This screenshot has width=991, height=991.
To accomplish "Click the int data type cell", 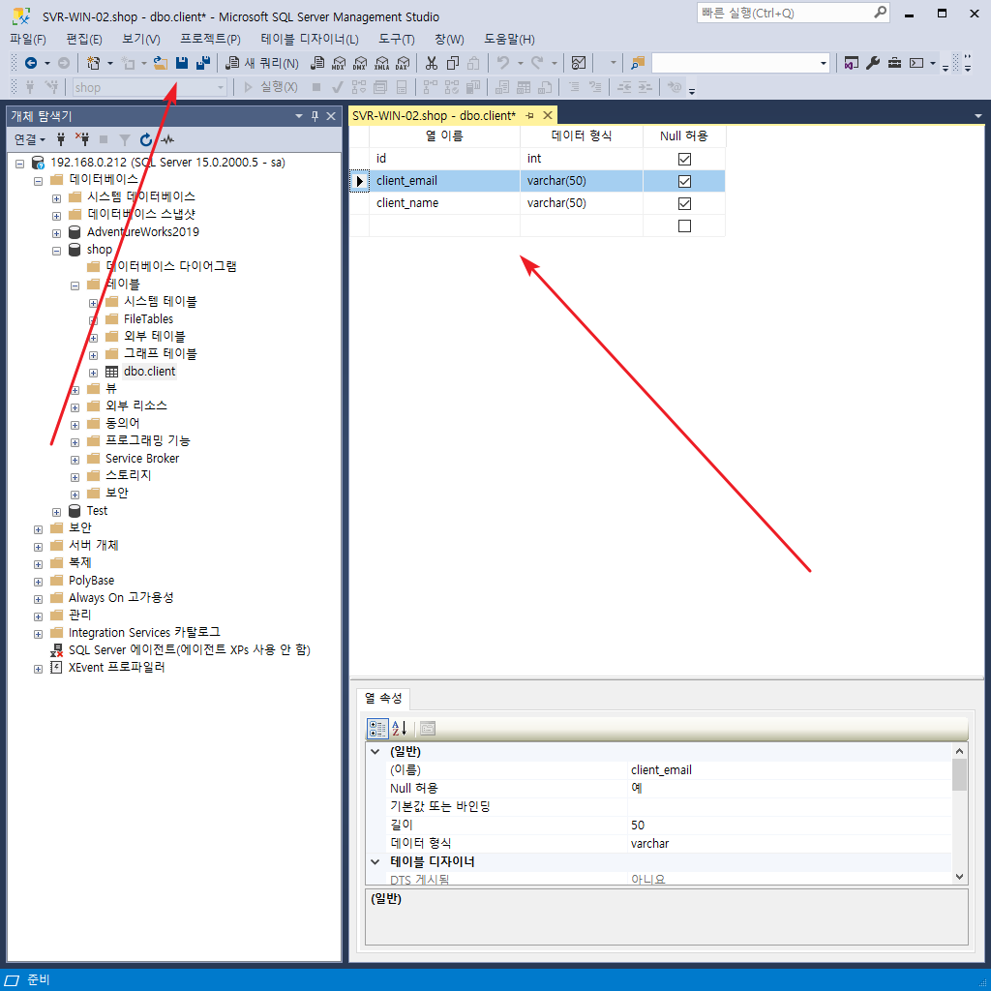I will click(x=582, y=159).
